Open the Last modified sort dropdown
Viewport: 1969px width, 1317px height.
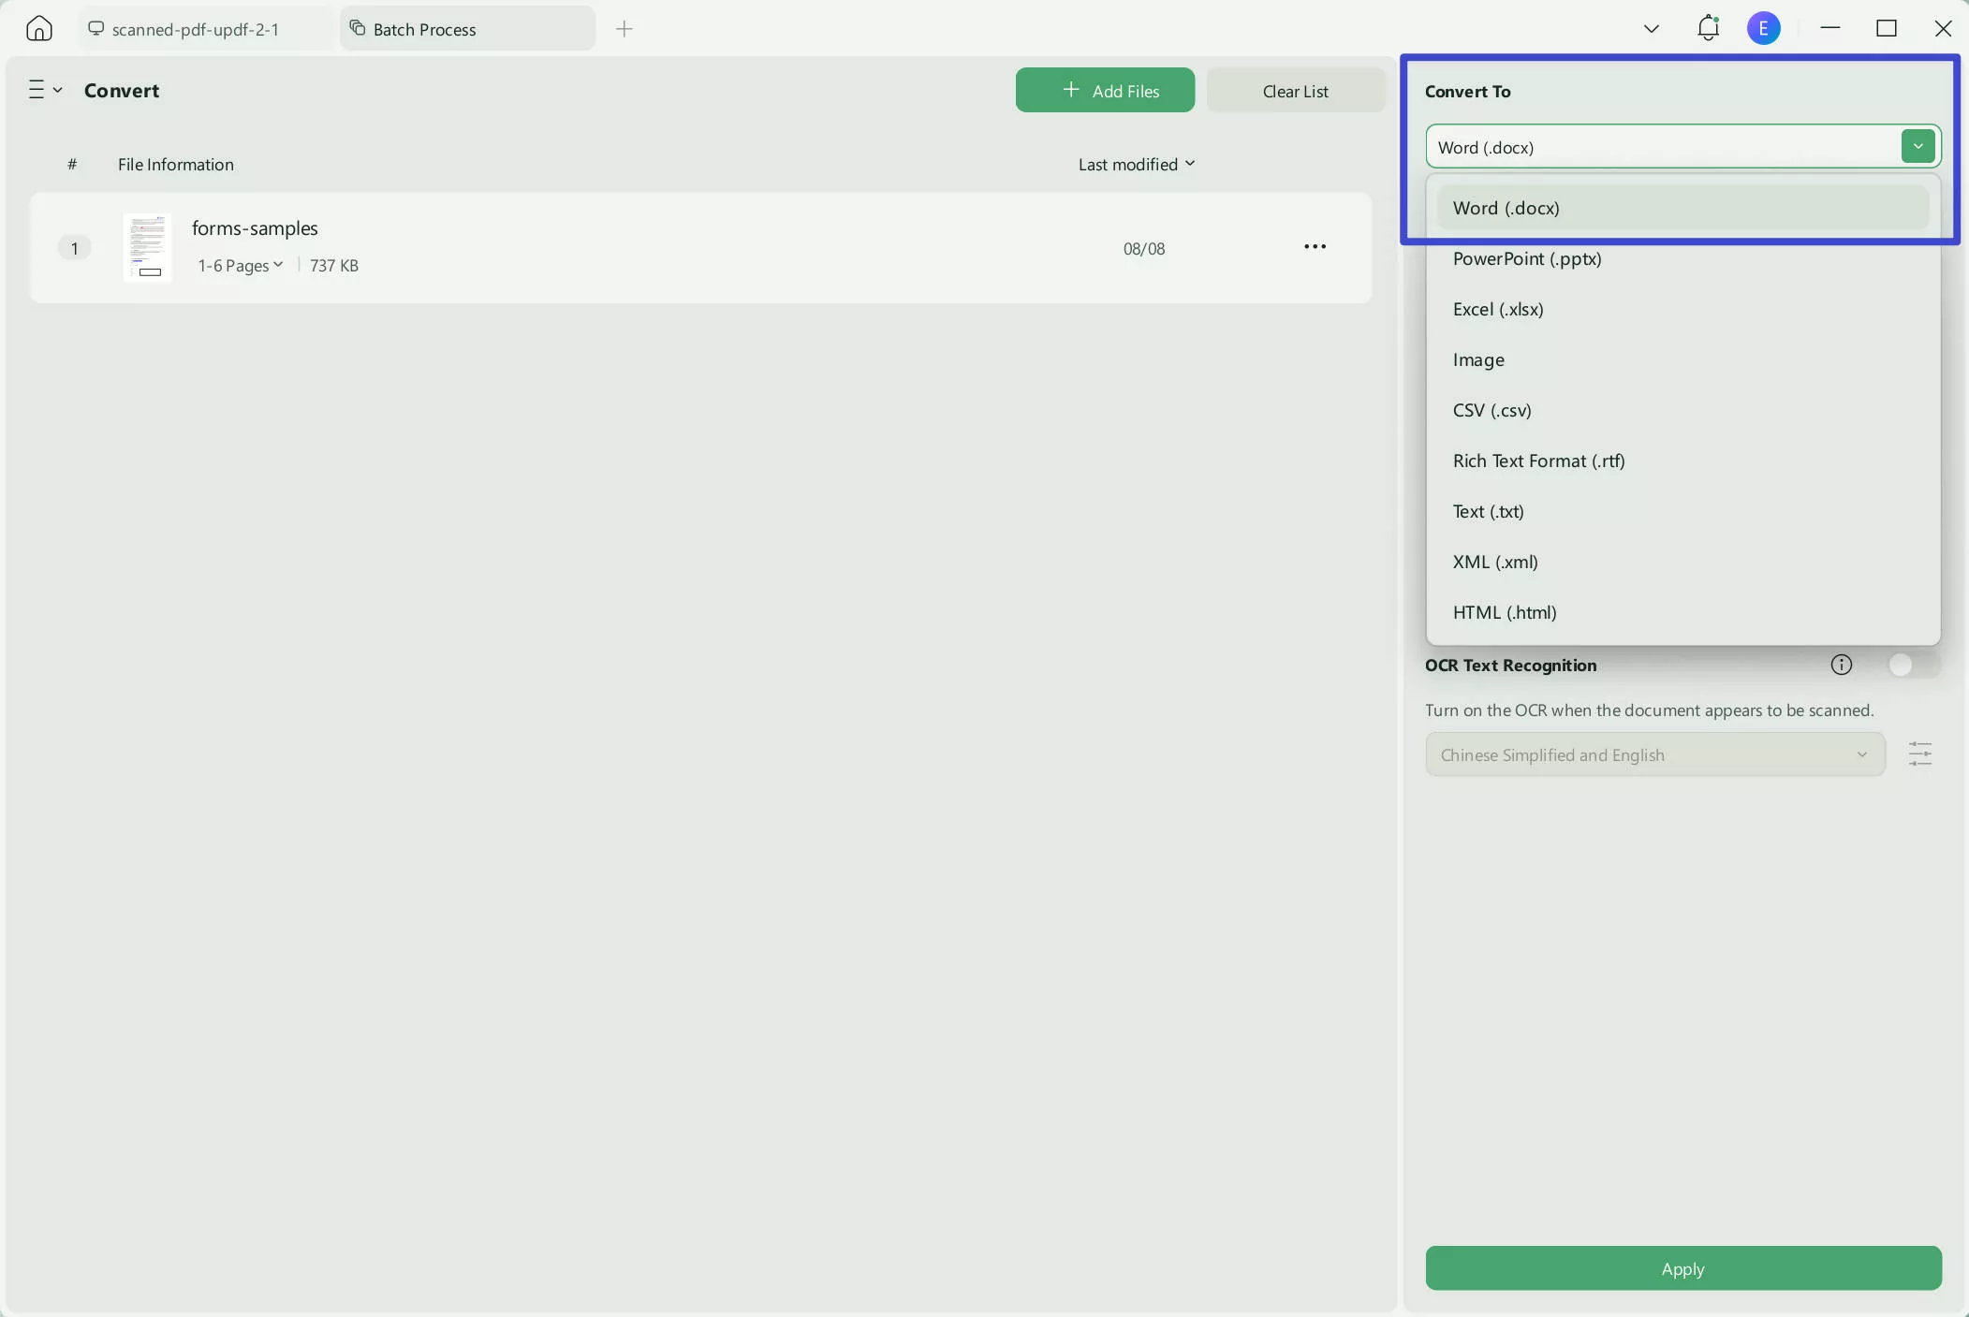1136,164
